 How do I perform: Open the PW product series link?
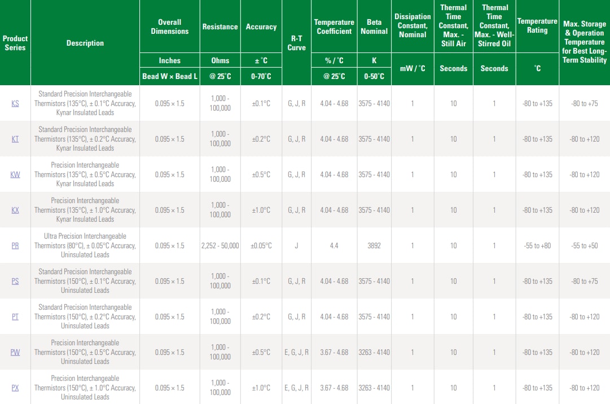point(15,352)
